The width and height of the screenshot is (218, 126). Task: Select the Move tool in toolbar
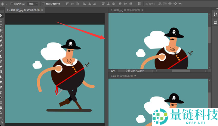(2, 15)
